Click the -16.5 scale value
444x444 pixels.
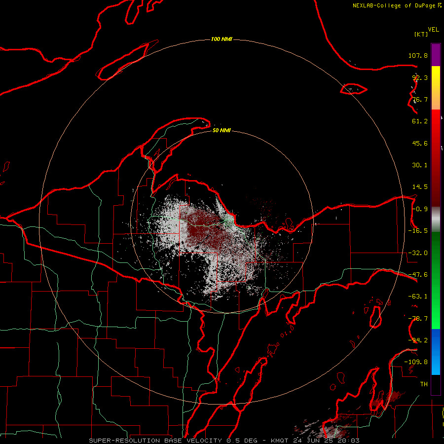418,231
